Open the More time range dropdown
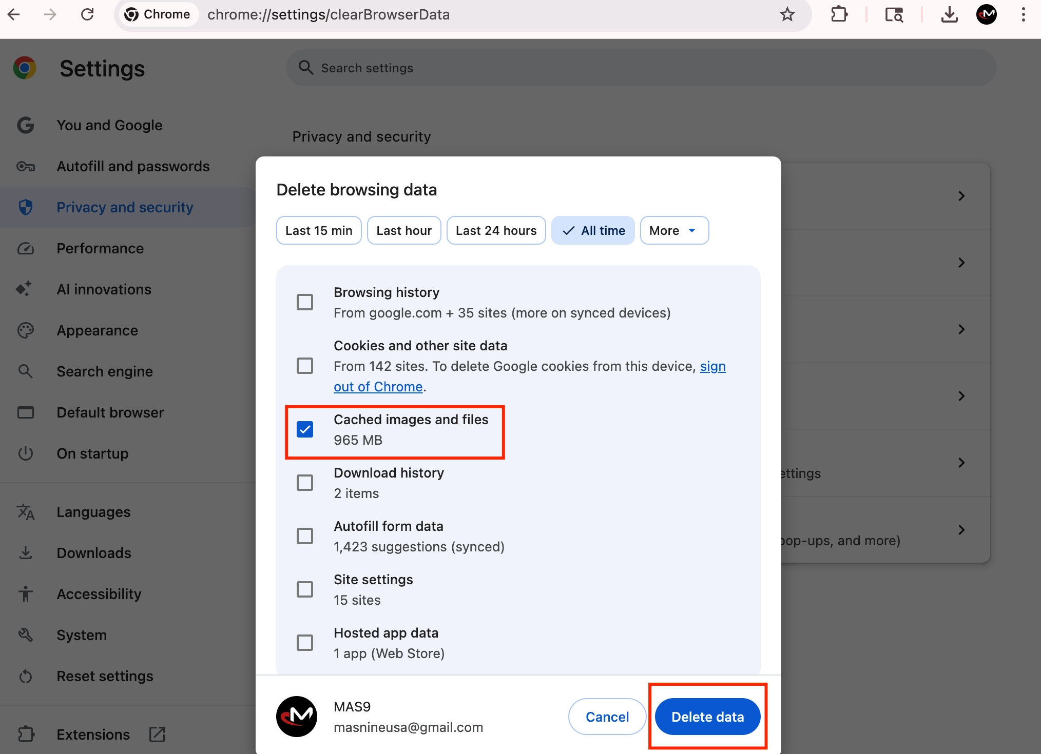Image resolution: width=1041 pixels, height=754 pixels. (x=674, y=230)
